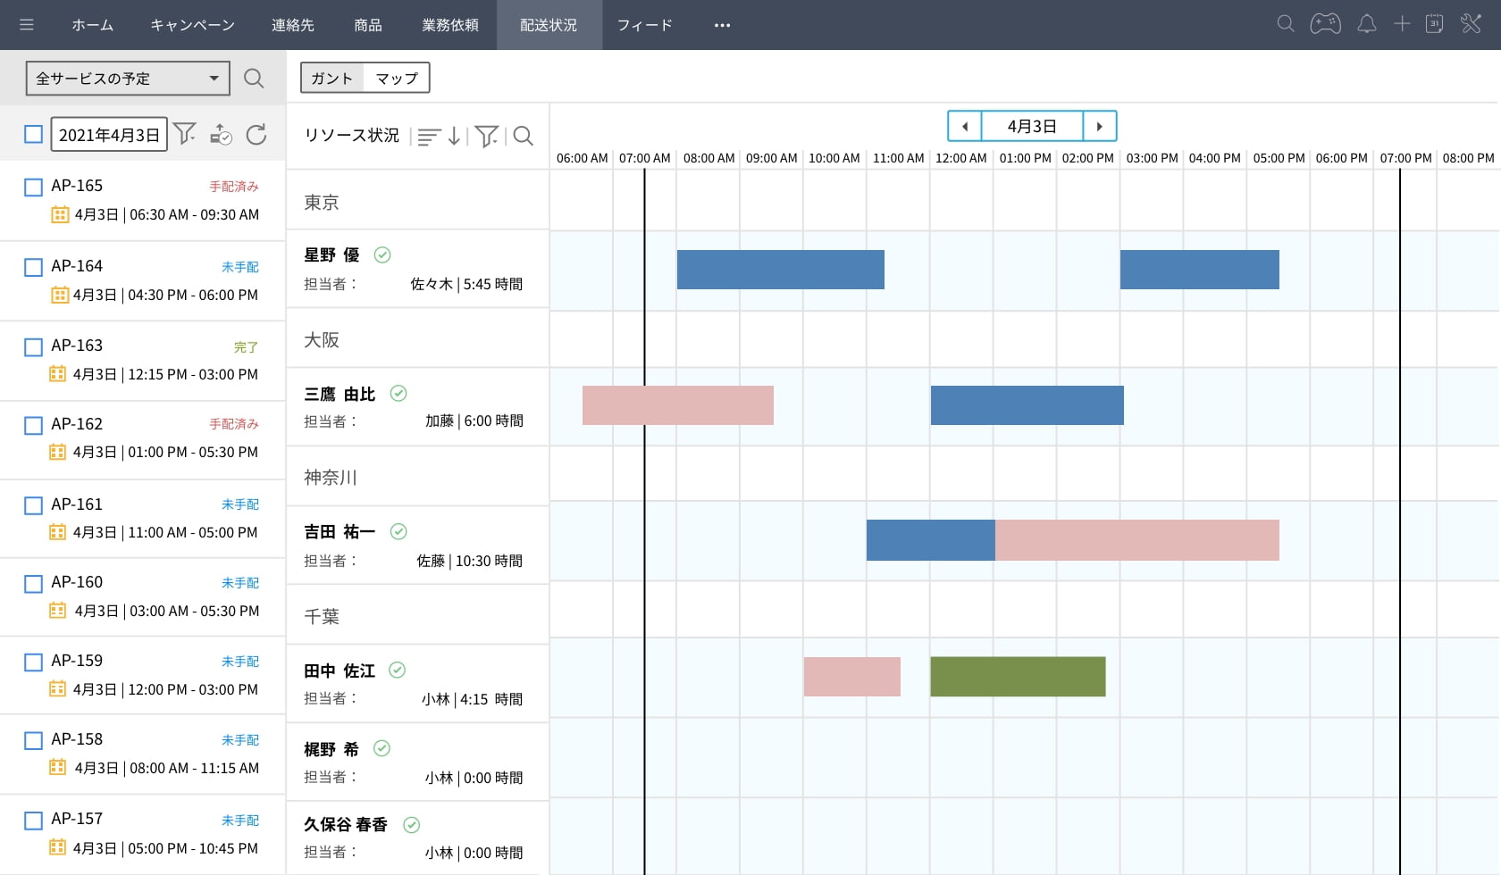Open the キャンペーン menu
1501x875 pixels.
(192, 25)
